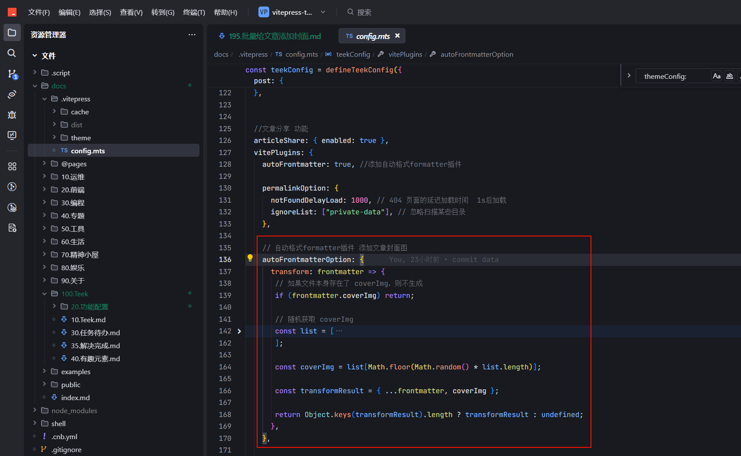Click the .gitignore git file icon
The width and height of the screenshot is (741, 456).
[x=44, y=450]
